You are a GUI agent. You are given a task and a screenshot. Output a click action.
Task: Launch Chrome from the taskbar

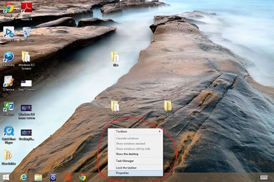[83, 178]
